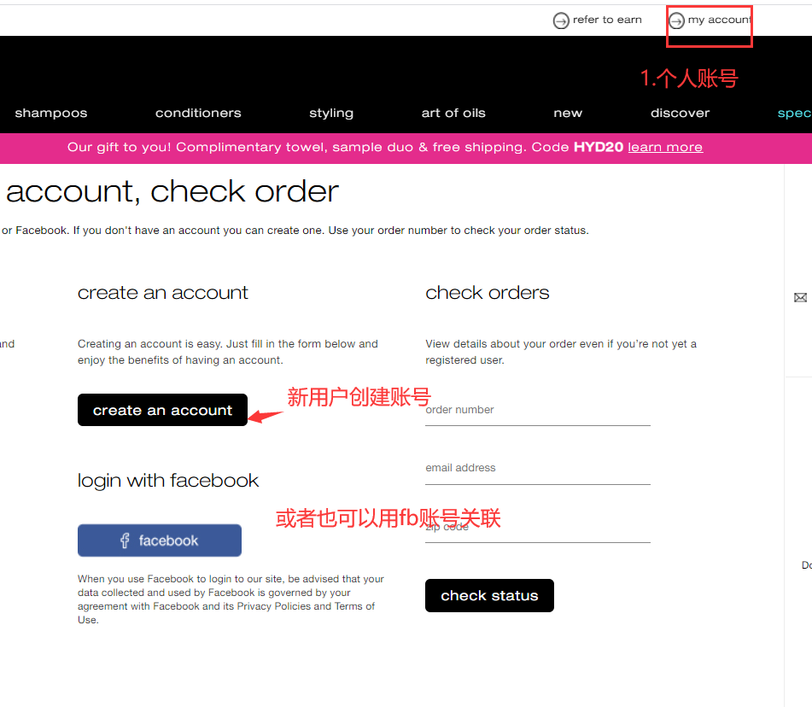Open the art of oils menu
The image size is (812, 707).
point(453,113)
